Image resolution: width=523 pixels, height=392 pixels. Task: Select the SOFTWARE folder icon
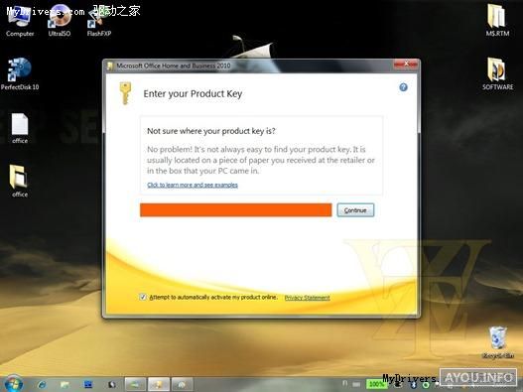[x=497, y=74]
